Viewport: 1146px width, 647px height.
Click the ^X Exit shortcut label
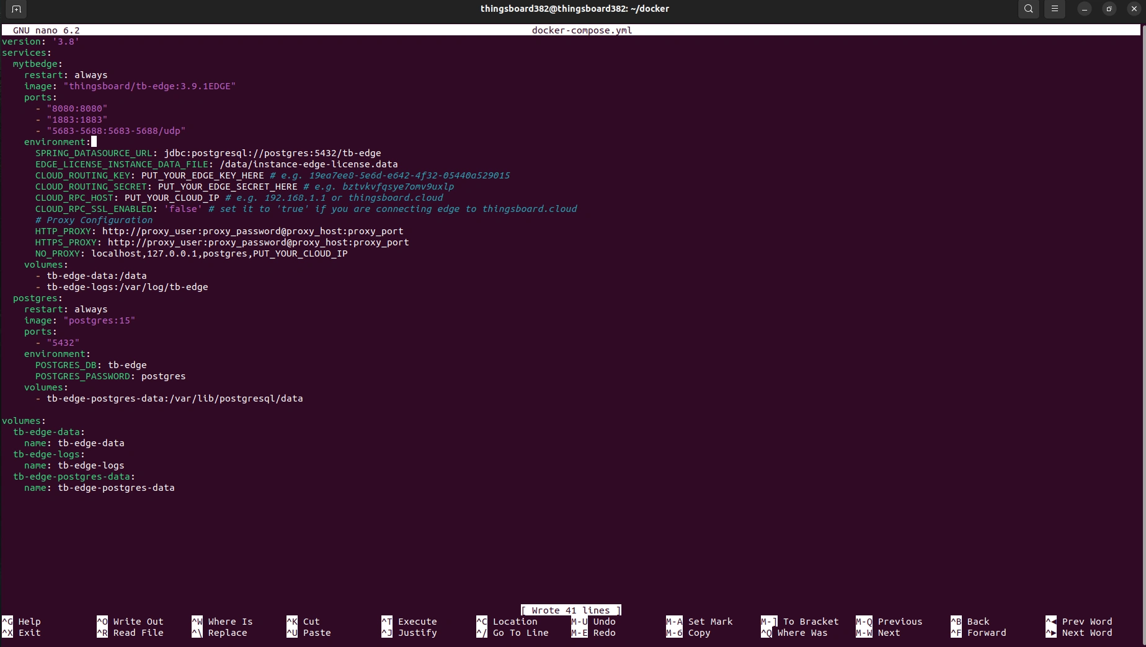pyautogui.click(x=22, y=633)
